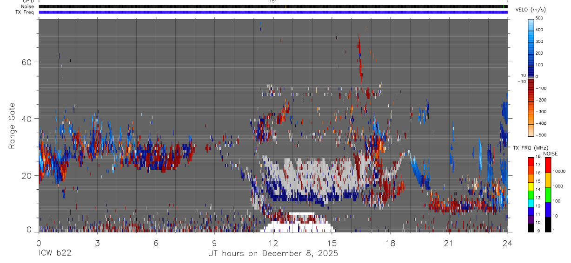Click the 3 tick on UT hours axis
571x263 pixels.
pyautogui.click(x=97, y=243)
